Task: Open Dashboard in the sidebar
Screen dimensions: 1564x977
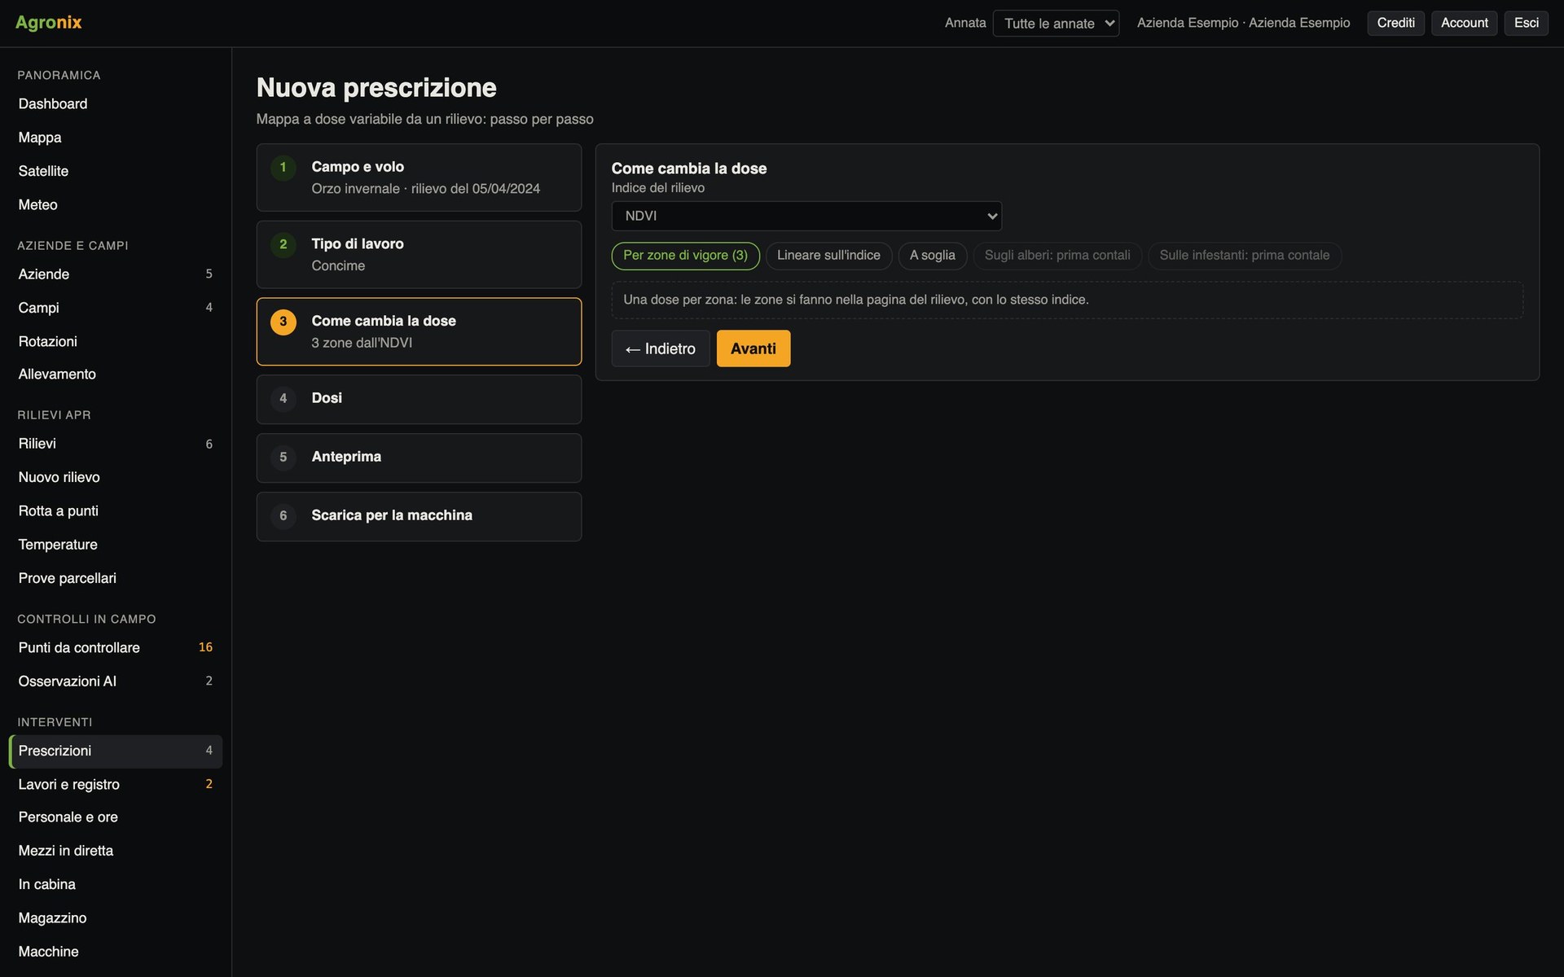Action: (116, 104)
